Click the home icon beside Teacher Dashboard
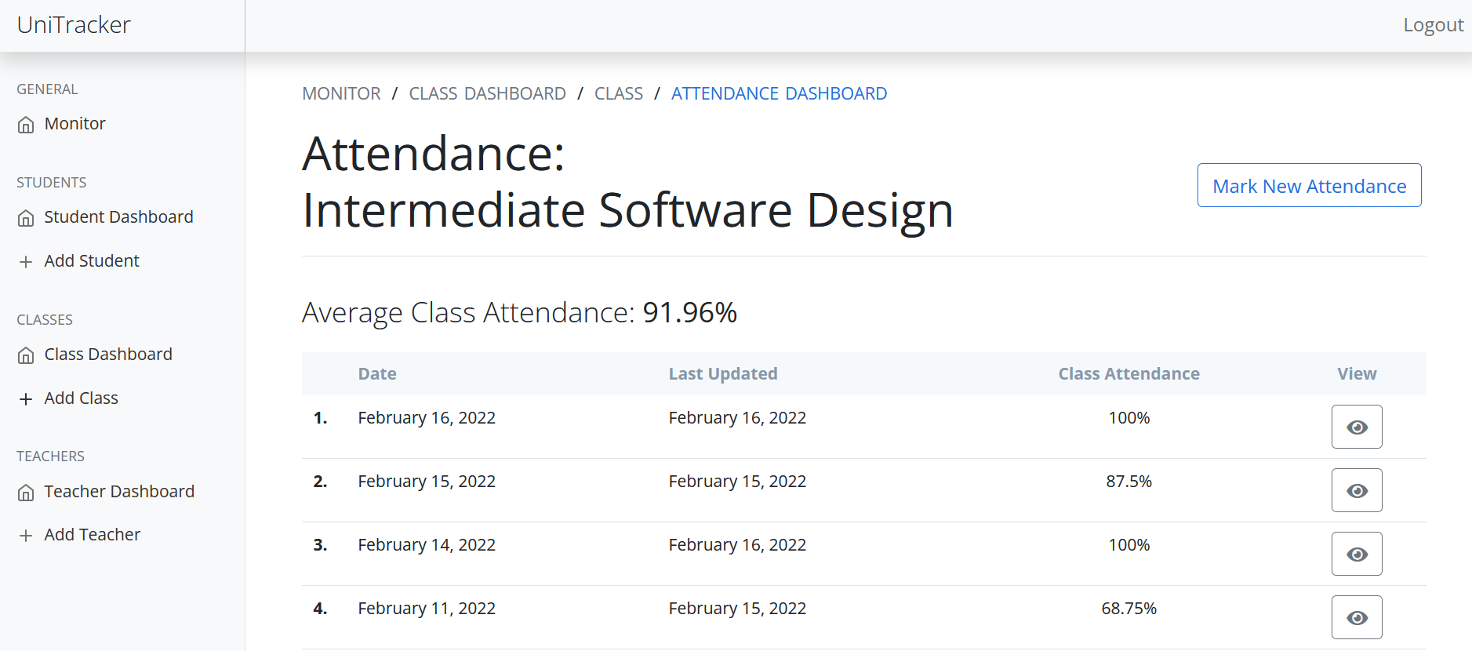Image resolution: width=1472 pixels, height=651 pixels. pyautogui.click(x=26, y=493)
